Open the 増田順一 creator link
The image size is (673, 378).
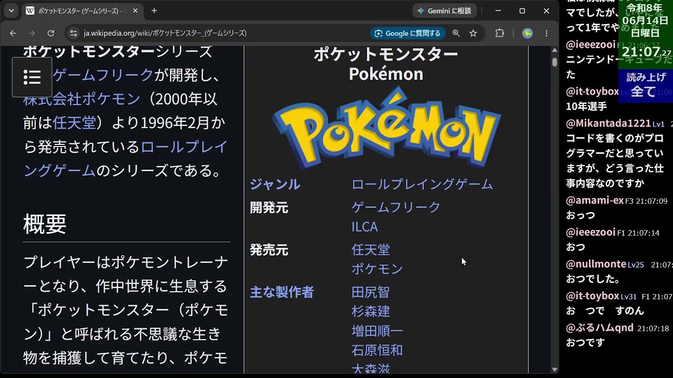(x=377, y=331)
